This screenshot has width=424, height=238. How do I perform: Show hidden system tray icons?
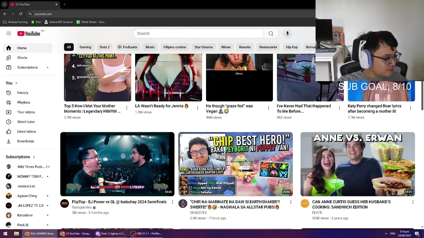[x=386, y=234]
